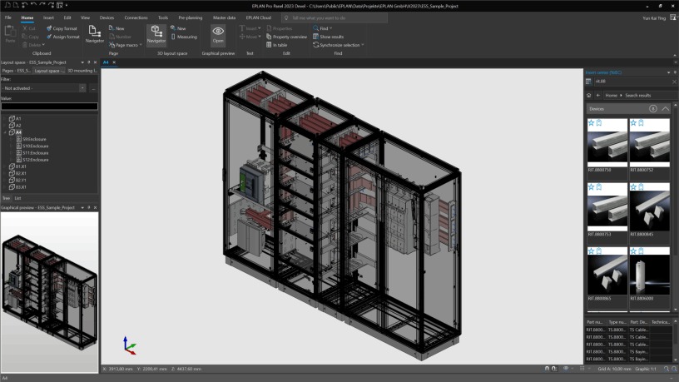Open the Page Navigator icon

coord(94,31)
